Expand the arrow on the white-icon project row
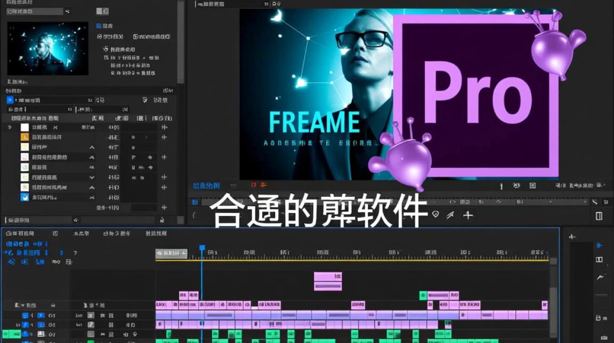The image size is (614, 343). [x=10, y=127]
